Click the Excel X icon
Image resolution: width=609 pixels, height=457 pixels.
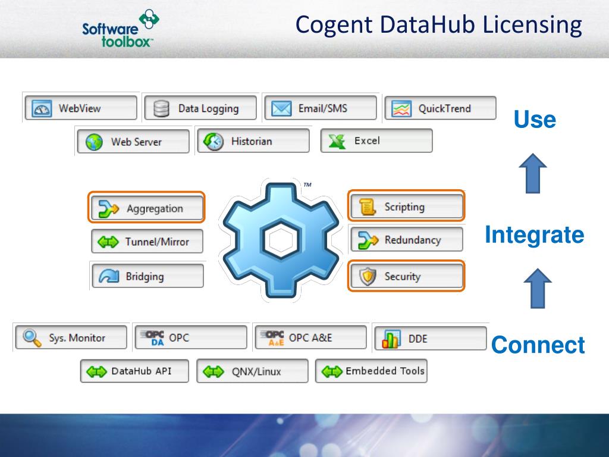[x=337, y=141]
